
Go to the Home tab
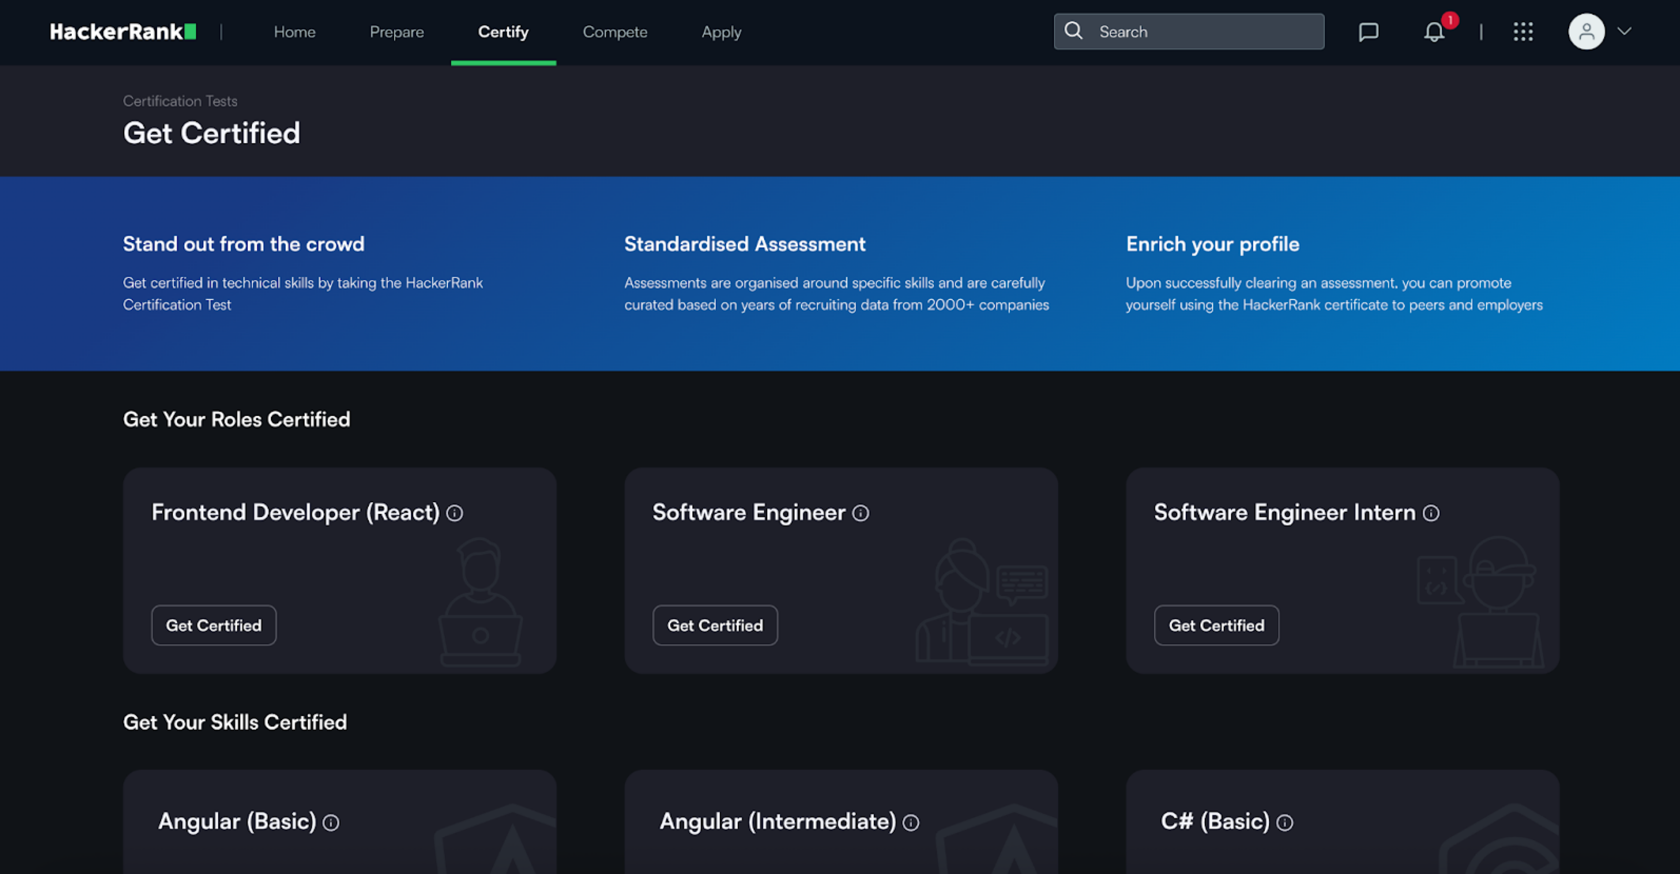click(x=295, y=32)
